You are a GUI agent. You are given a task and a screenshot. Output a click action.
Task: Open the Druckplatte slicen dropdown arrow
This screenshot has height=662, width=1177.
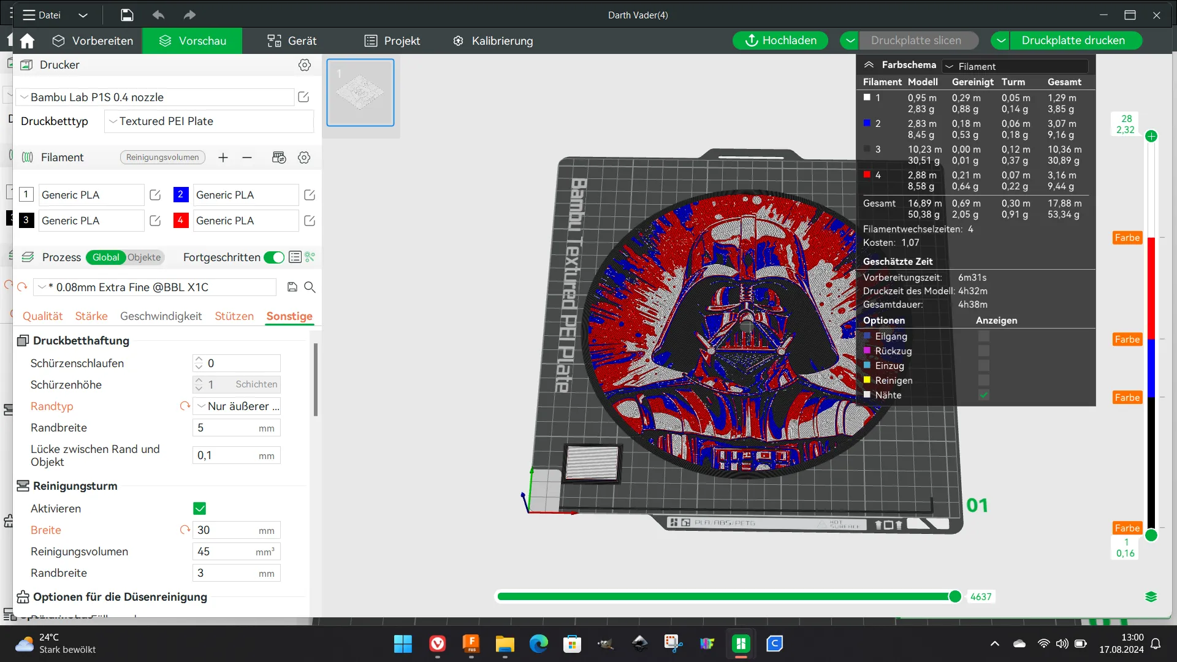coord(850,40)
